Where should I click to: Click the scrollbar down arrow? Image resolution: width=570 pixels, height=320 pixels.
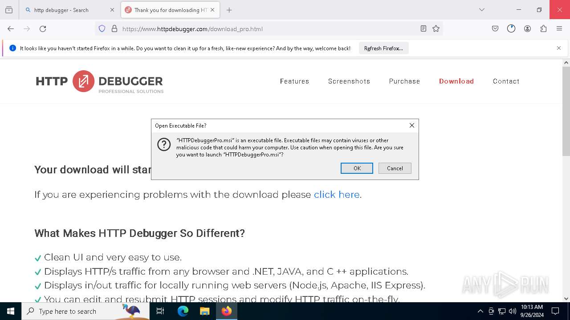[x=566, y=299]
